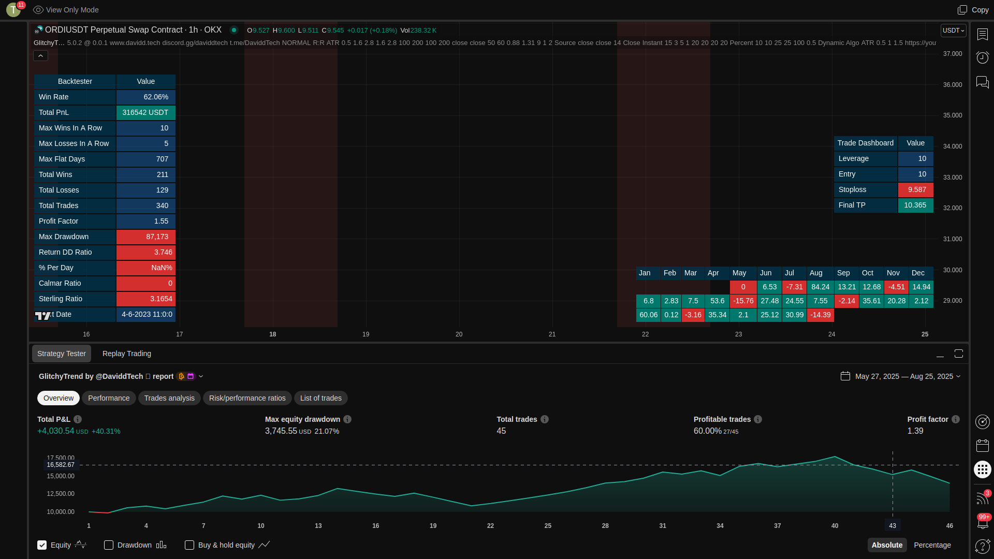This screenshot has width=994, height=559.
Task: Open the economic calendar icon in right sidebar
Action: coord(983,446)
